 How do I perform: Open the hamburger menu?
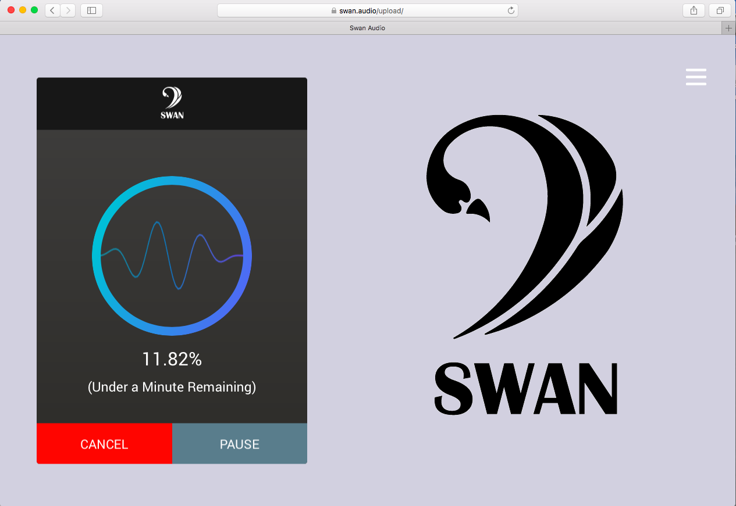tap(696, 77)
